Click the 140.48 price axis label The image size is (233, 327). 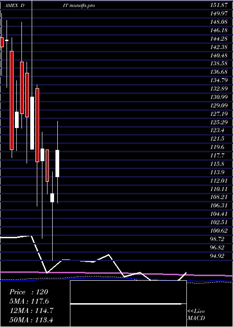[x=220, y=56]
